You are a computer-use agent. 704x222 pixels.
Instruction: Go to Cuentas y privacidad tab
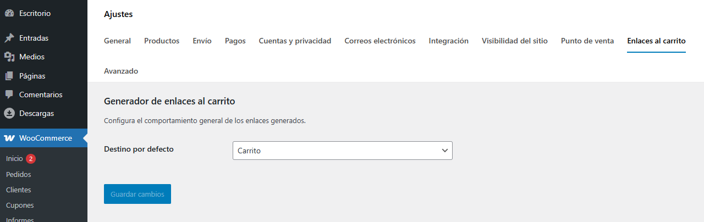pyautogui.click(x=295, y=41)
